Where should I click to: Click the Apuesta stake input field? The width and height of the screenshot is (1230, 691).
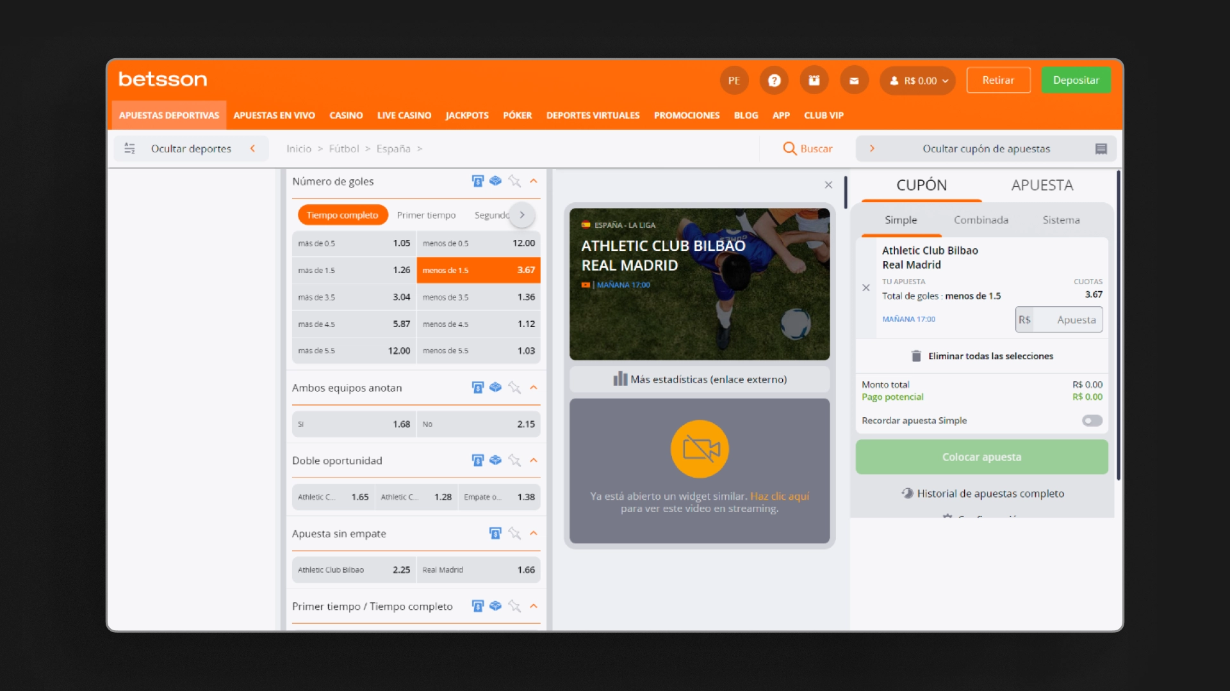click(x=1059, y=320)
